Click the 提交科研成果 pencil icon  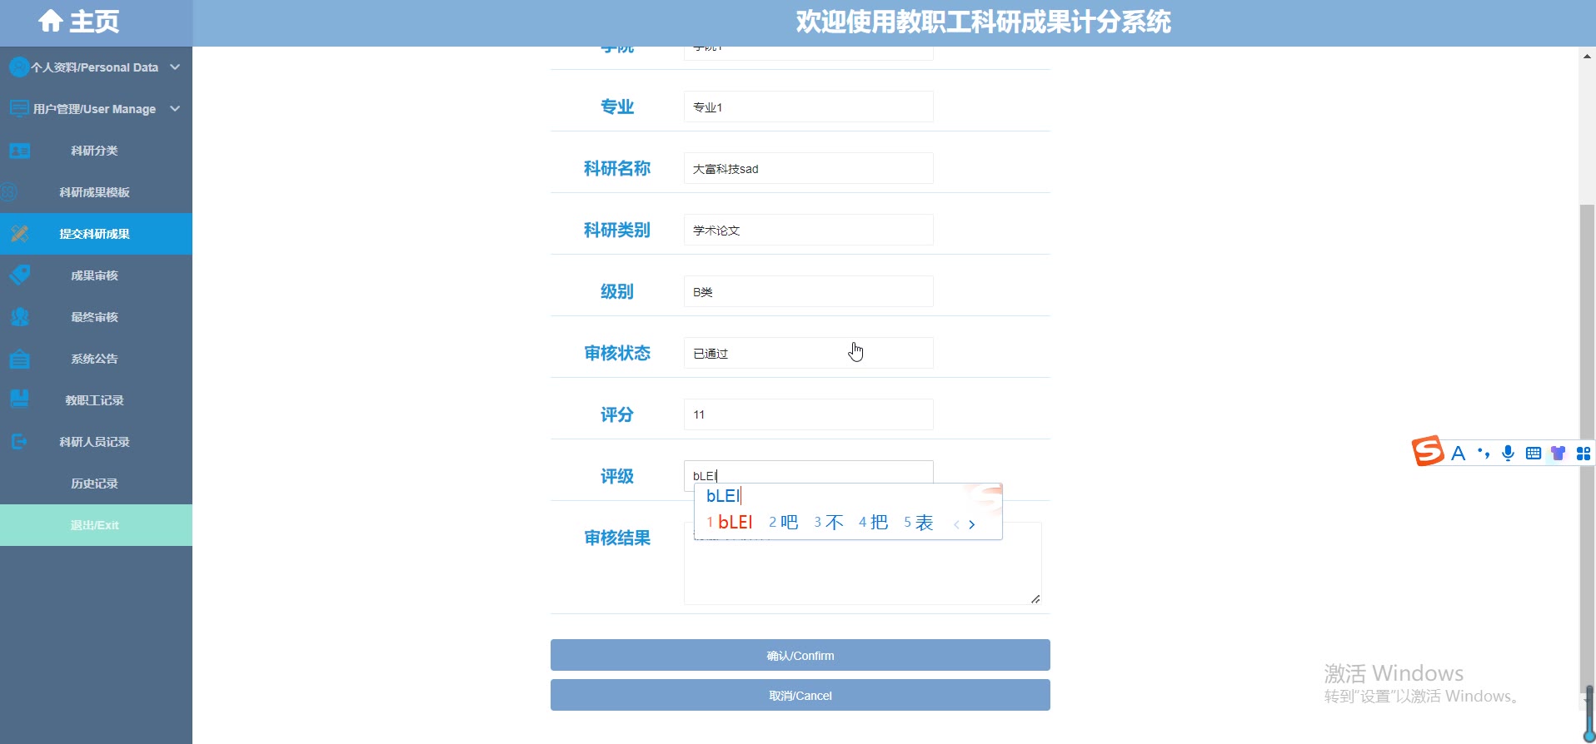(19, 234)
